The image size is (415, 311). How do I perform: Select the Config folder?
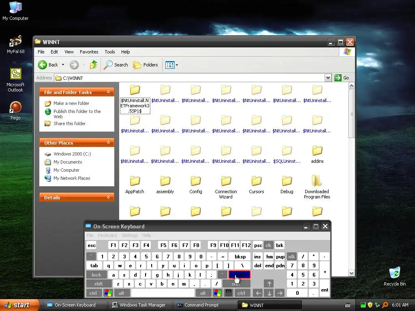(196, 185)
